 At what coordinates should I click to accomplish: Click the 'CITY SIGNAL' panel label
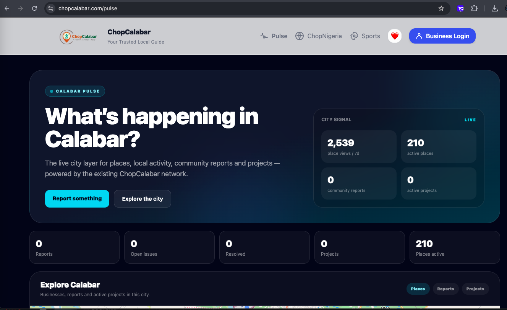336,120
